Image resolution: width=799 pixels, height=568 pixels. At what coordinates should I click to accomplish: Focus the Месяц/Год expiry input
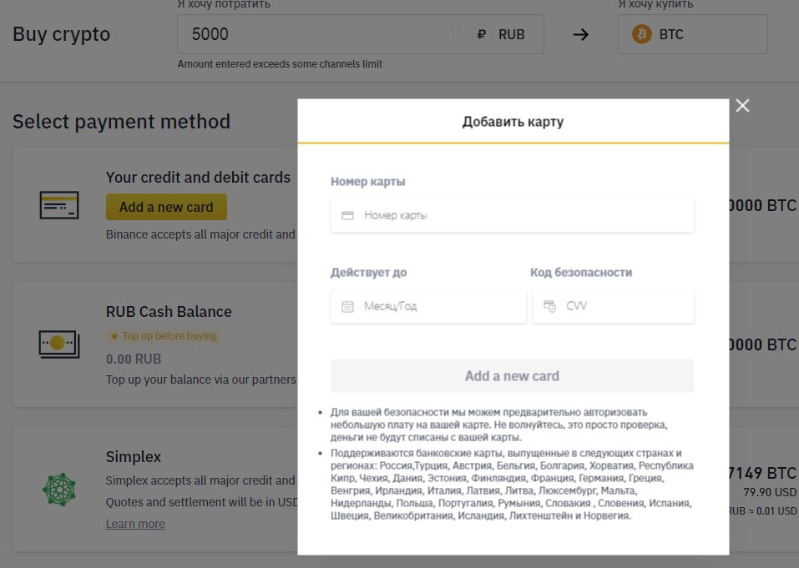coord(428,306)
